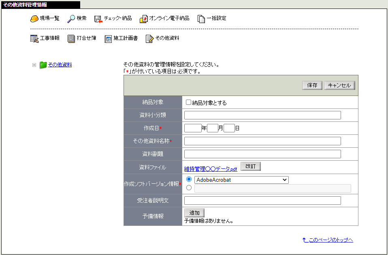Click the 予備情報はありません。 message text
The width and height of the screenshot is (388, 255).
(209, 221)
